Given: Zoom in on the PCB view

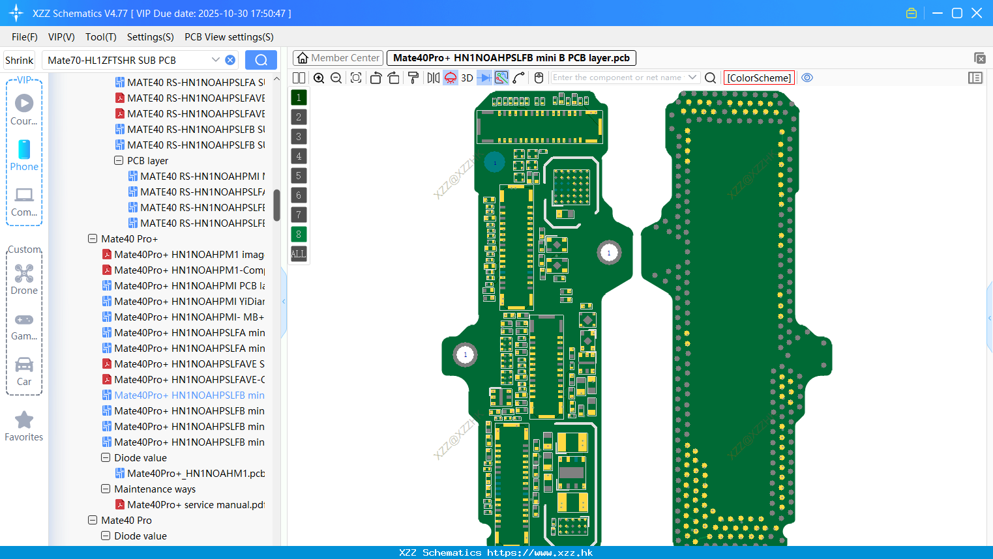Looking at the screenshot, I should tap(319, 78).
